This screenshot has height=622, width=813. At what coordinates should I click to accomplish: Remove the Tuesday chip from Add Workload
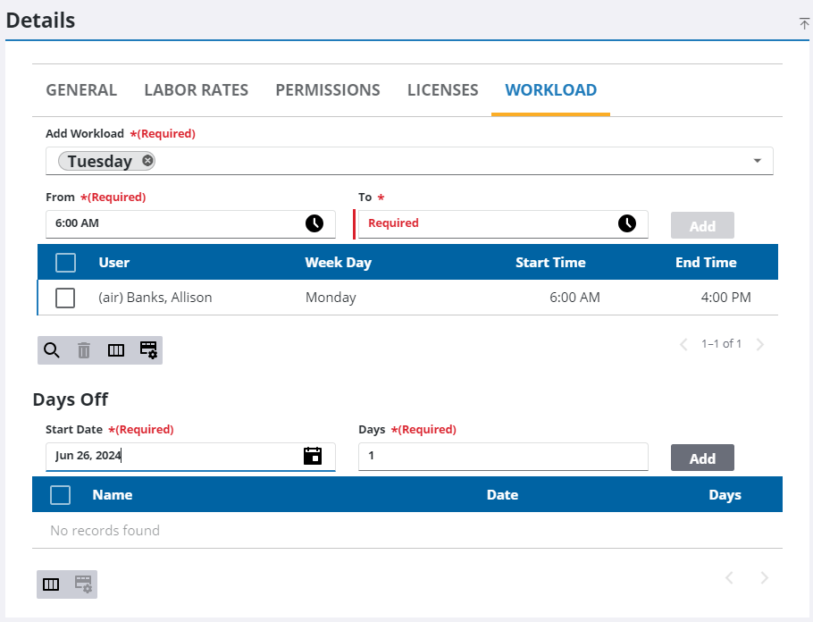point(147,161)
